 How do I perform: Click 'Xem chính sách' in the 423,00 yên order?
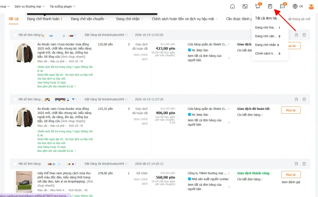[141, 57]
